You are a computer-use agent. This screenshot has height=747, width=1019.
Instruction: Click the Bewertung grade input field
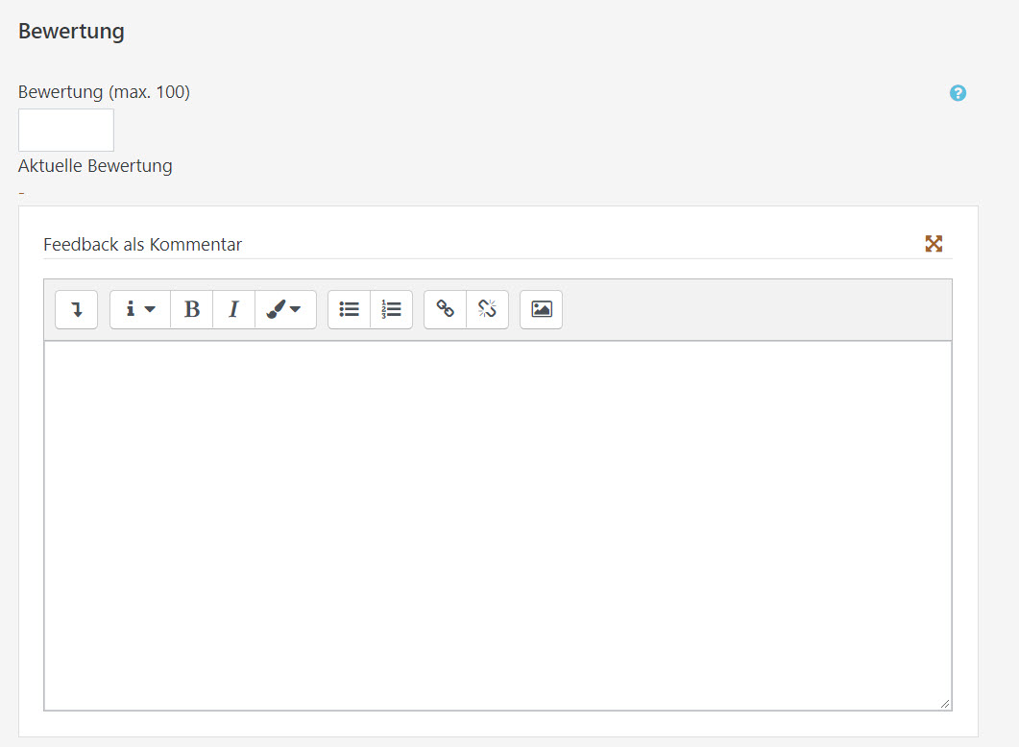pyautogui.click(x=66, y=130)
